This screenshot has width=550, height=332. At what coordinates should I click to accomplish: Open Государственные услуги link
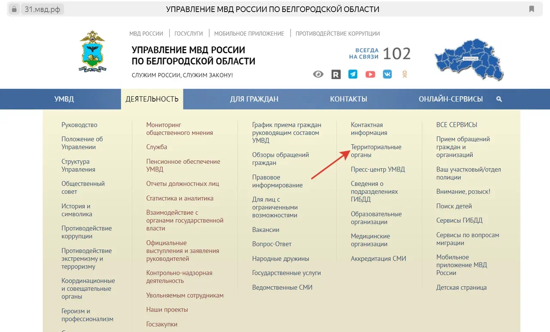[287, 273]
